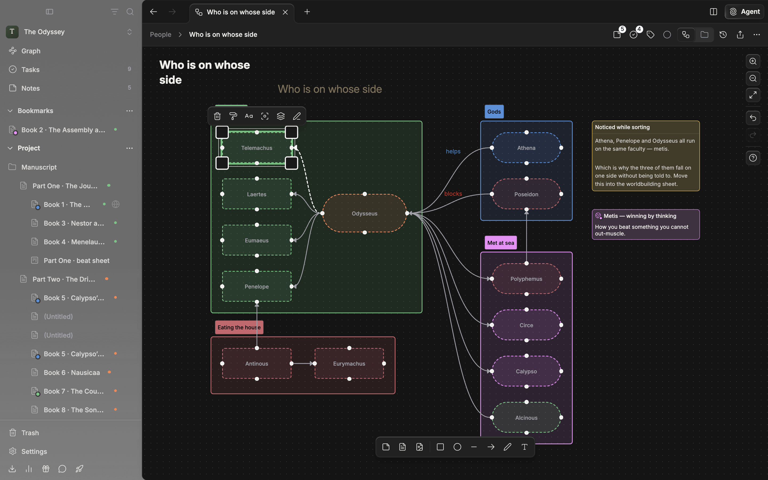Toggle the split view layout
This screenshot has width=768, height=480.
[x=713, y=12]
